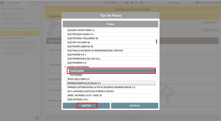The height and width of the screenshot is (121, 221).
Task: Click the phone icon in top bar
Action: [137, 3]
